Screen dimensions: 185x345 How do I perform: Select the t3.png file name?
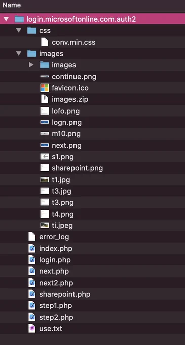point(63,202)
